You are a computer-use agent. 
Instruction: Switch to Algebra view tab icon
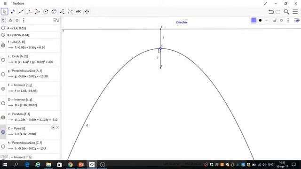(3, 20)
